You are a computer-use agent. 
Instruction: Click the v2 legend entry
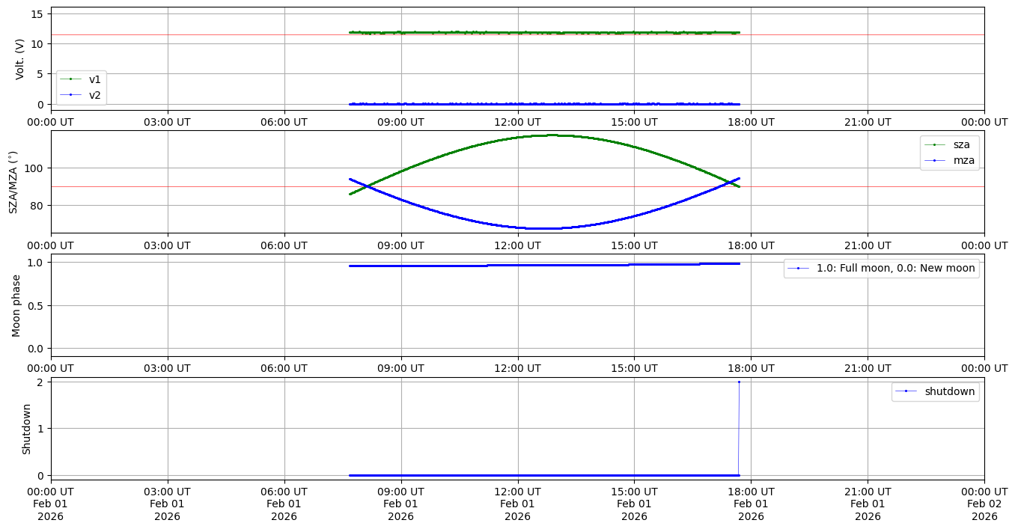pyautogui.click(x=94, y=94)
